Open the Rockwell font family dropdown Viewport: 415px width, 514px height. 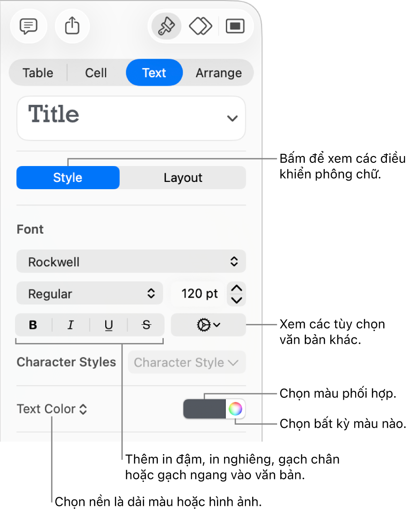coord(131,262)
